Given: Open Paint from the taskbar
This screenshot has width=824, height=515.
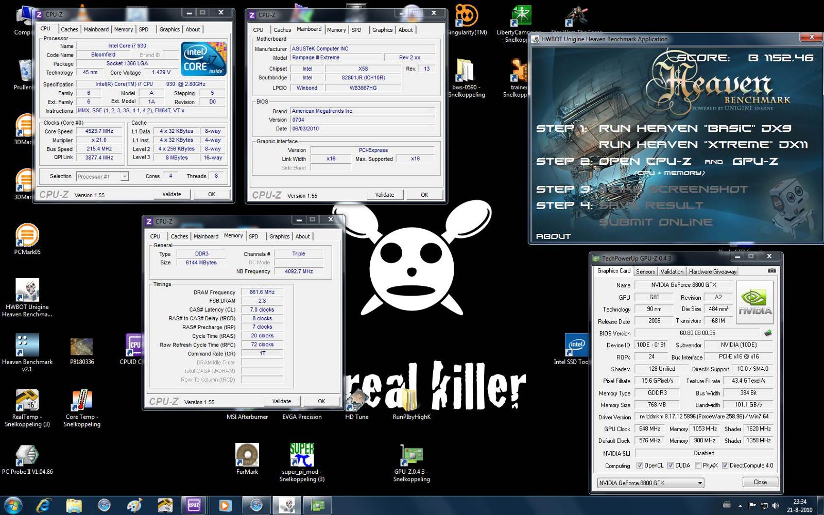Looking at the screenshot, I should 134,505.
